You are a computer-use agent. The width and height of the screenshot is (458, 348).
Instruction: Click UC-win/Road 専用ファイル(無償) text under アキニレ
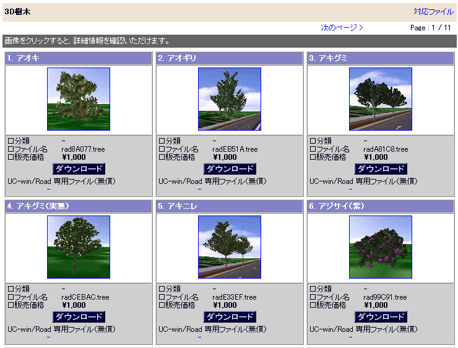click(212, 329)
